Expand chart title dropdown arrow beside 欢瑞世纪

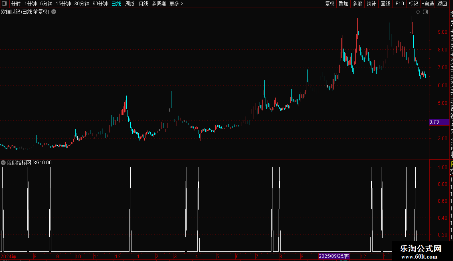(54, 12)
